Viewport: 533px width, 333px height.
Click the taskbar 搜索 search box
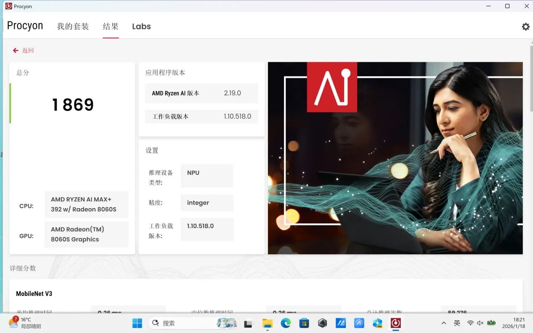tap(192, 323)
